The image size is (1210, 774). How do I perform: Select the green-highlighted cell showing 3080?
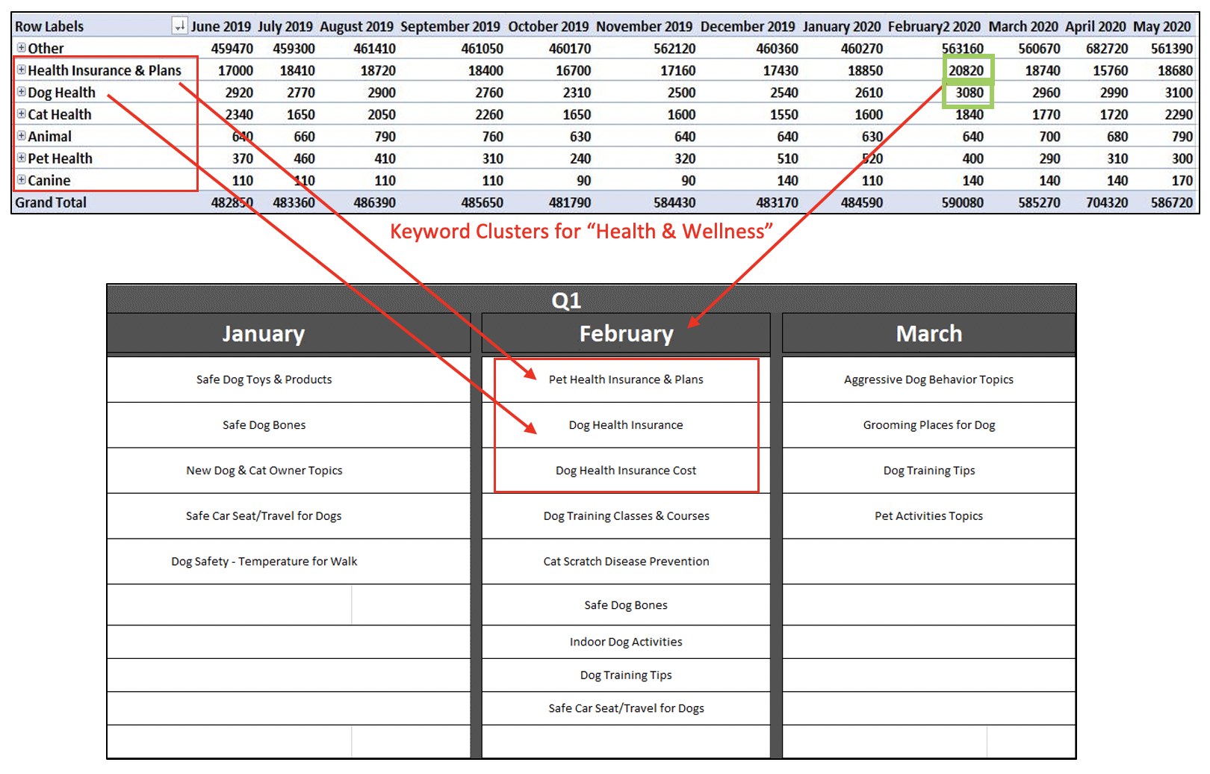[x=968, y=93]
